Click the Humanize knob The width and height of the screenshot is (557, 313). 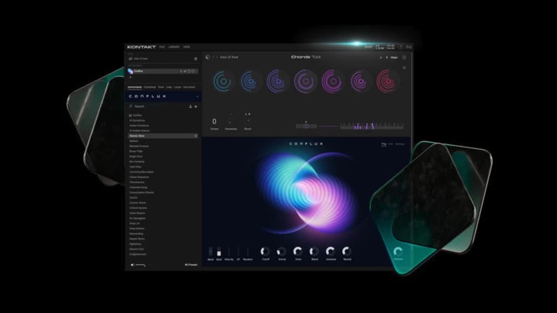coord(231,122)
